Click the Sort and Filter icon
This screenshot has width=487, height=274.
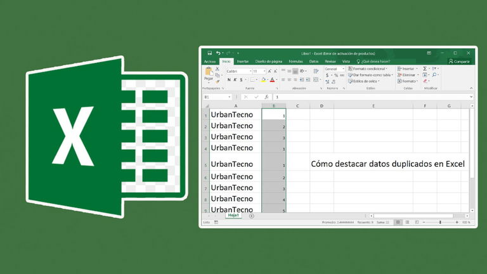pos(434,68)
